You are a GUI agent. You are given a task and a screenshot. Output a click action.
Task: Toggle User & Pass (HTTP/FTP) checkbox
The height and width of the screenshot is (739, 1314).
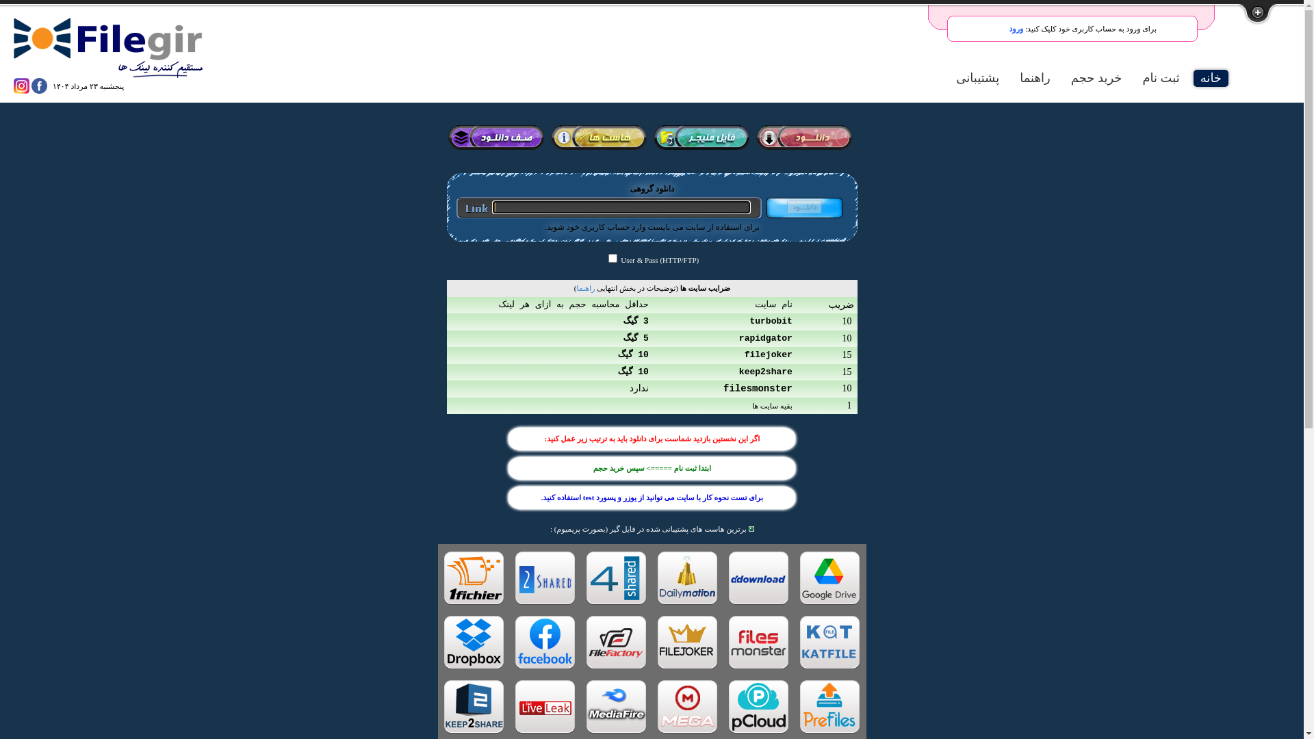click(613, 259)
